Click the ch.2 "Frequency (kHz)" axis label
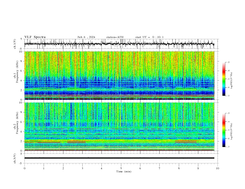 tap(17, 123)
